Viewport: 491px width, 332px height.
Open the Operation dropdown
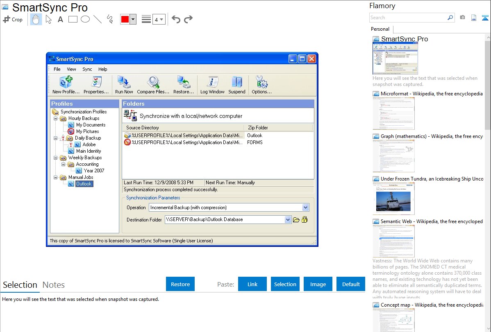click(x=306, y=208)
